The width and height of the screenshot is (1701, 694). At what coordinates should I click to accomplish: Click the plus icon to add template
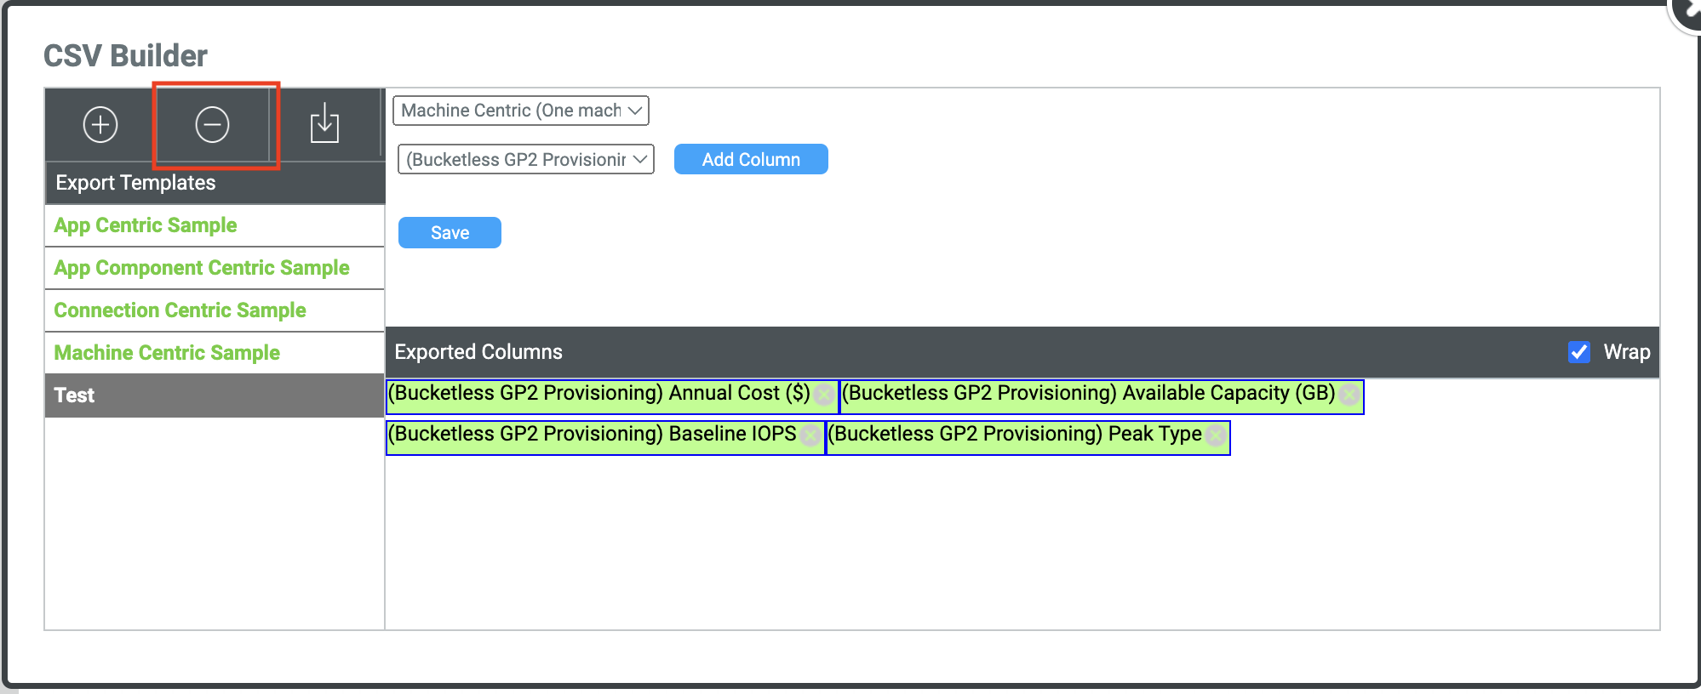[x=100, y=125]
